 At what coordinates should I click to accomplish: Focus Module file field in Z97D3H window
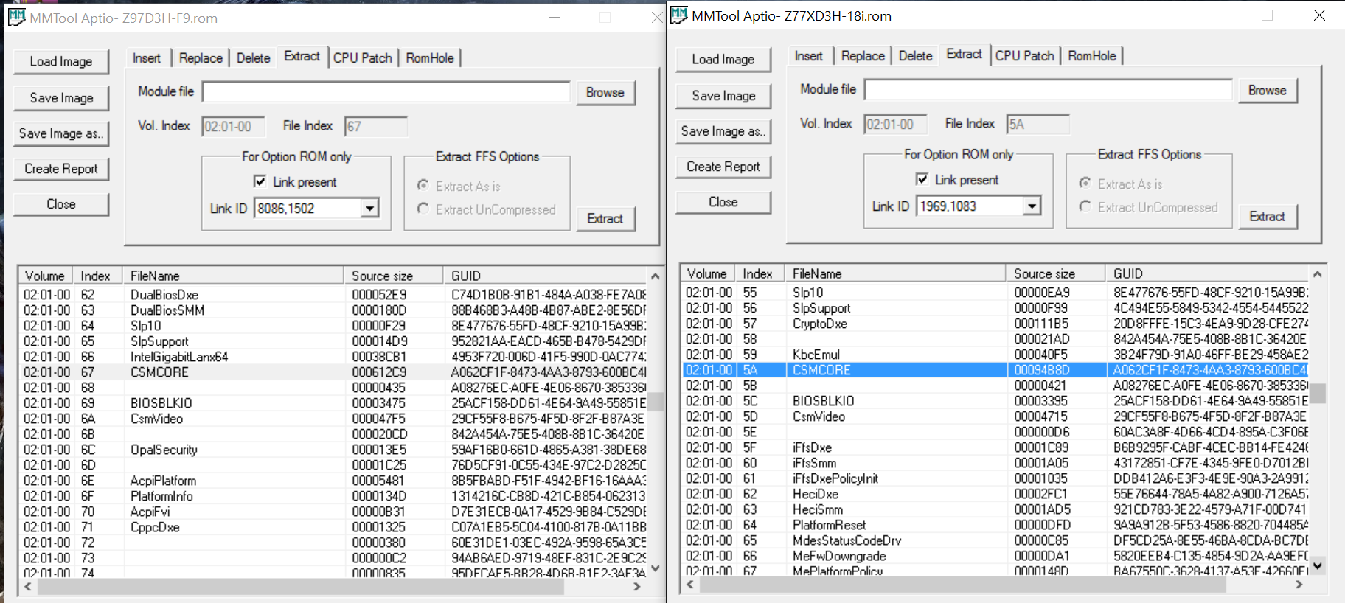tap(386, 92)
